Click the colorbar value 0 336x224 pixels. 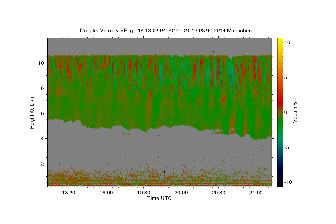[286, 112]
